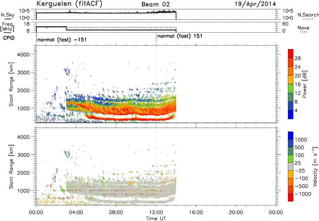
Task: Click the '08:00' time tick label
Action: pos(116,213)
